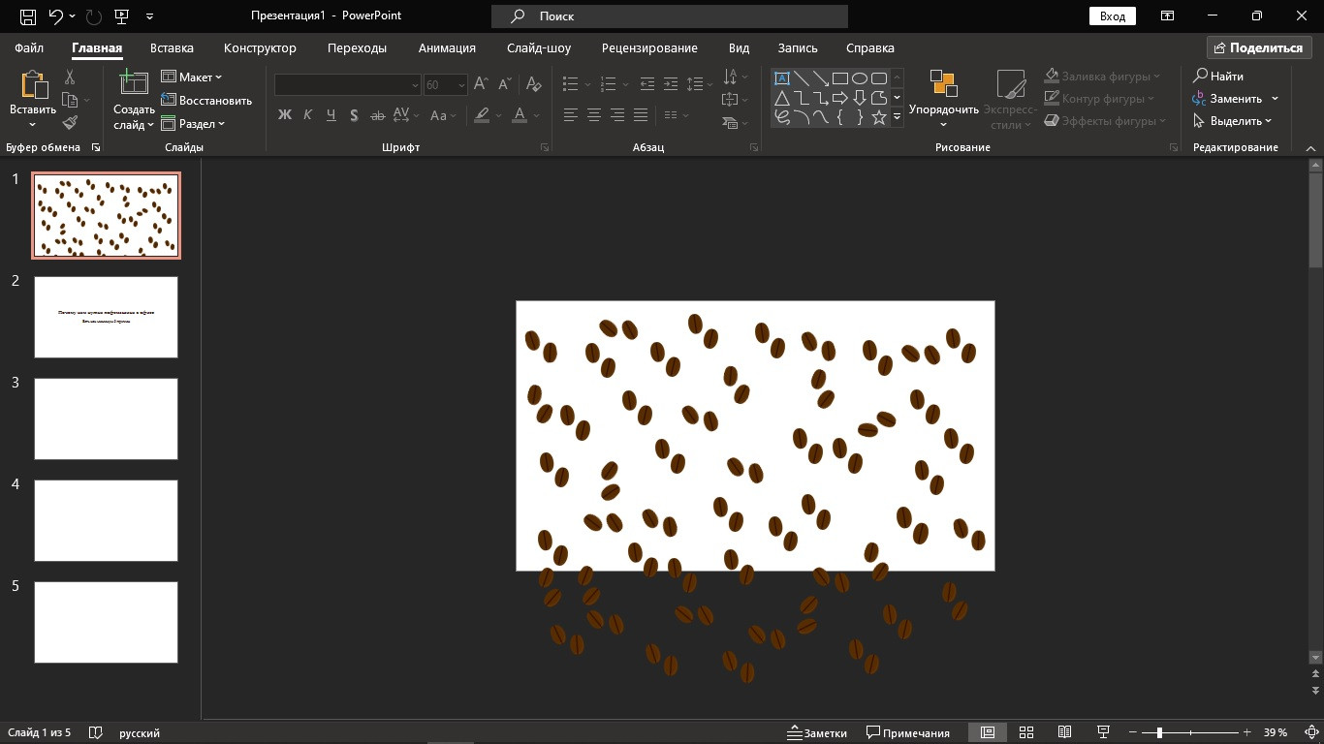Open the Выделить select dropdown
Viewport: 1324px width, 744px height.
click(1236, 122)
